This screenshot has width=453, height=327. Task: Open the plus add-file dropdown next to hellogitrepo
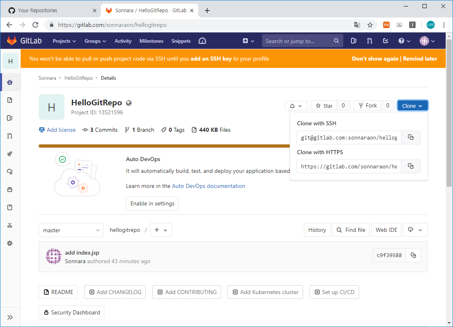161,230
